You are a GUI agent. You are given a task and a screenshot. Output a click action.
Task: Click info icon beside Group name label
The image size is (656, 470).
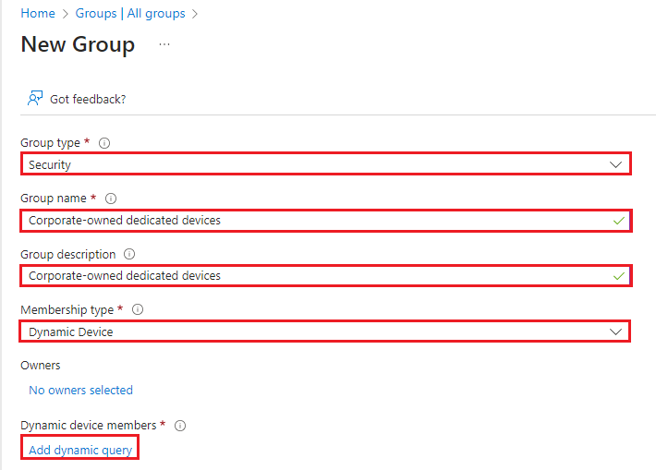pos(111,199)
